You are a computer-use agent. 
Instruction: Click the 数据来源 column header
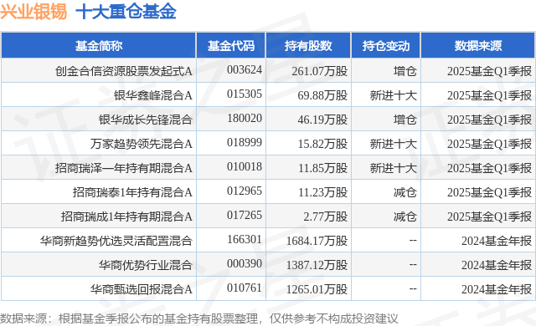point(478,46)
